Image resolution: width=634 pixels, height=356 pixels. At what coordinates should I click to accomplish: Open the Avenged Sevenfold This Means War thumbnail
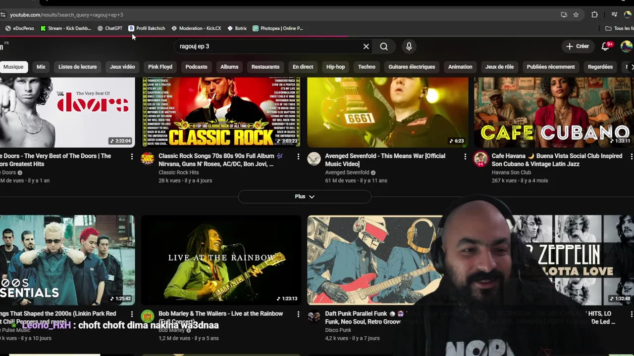click(387, 112)
